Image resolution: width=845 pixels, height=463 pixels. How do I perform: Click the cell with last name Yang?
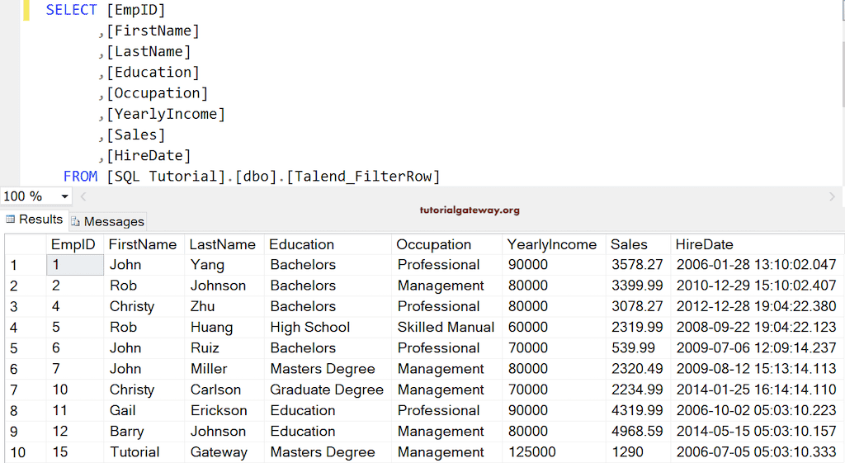[x=224, y=265]
